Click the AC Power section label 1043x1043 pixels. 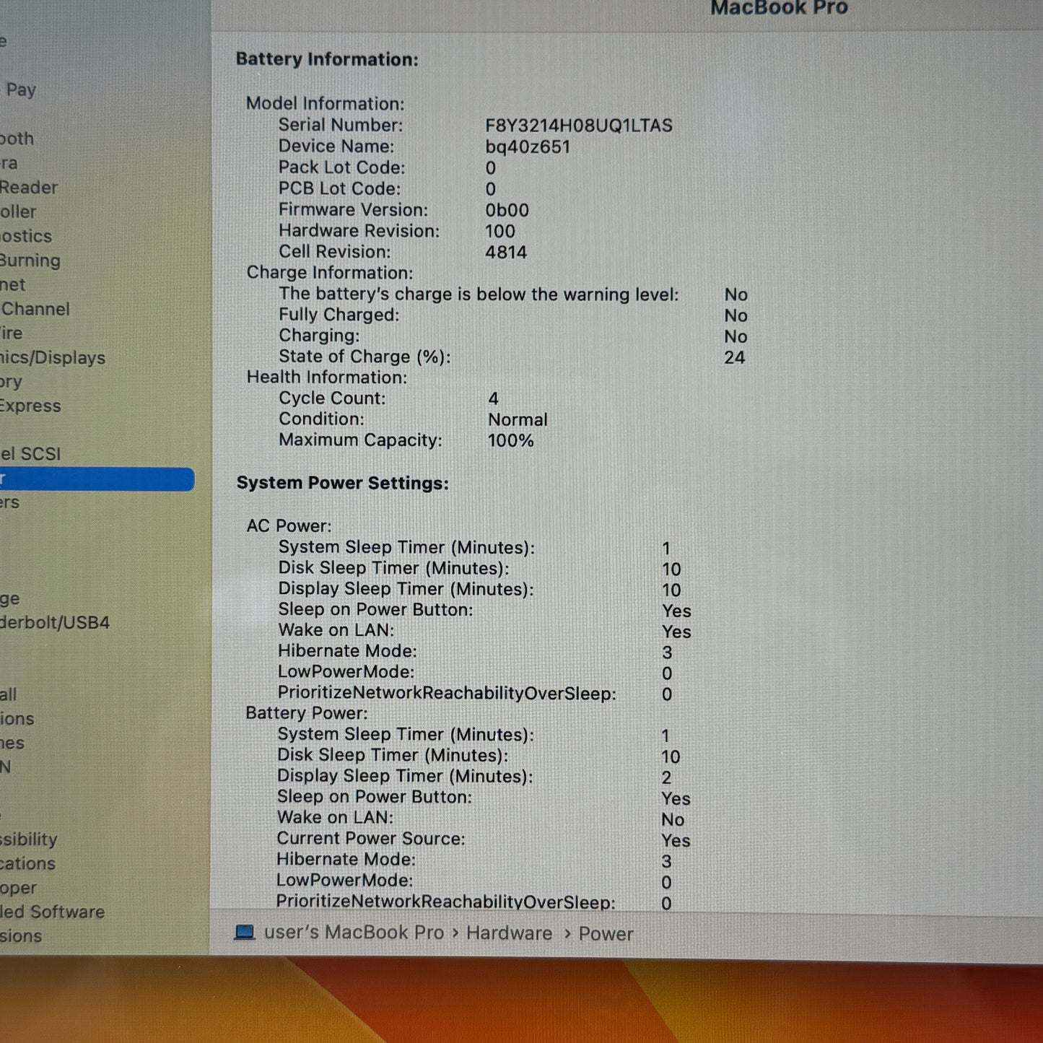click(289, 525)
